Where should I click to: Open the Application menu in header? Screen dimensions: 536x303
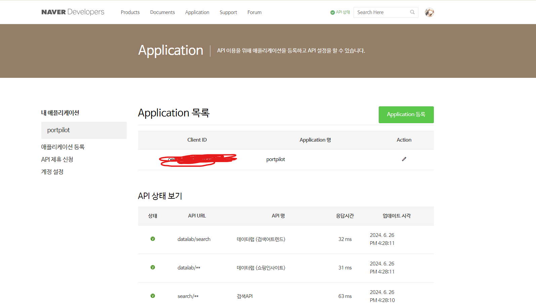pos(197,12)
